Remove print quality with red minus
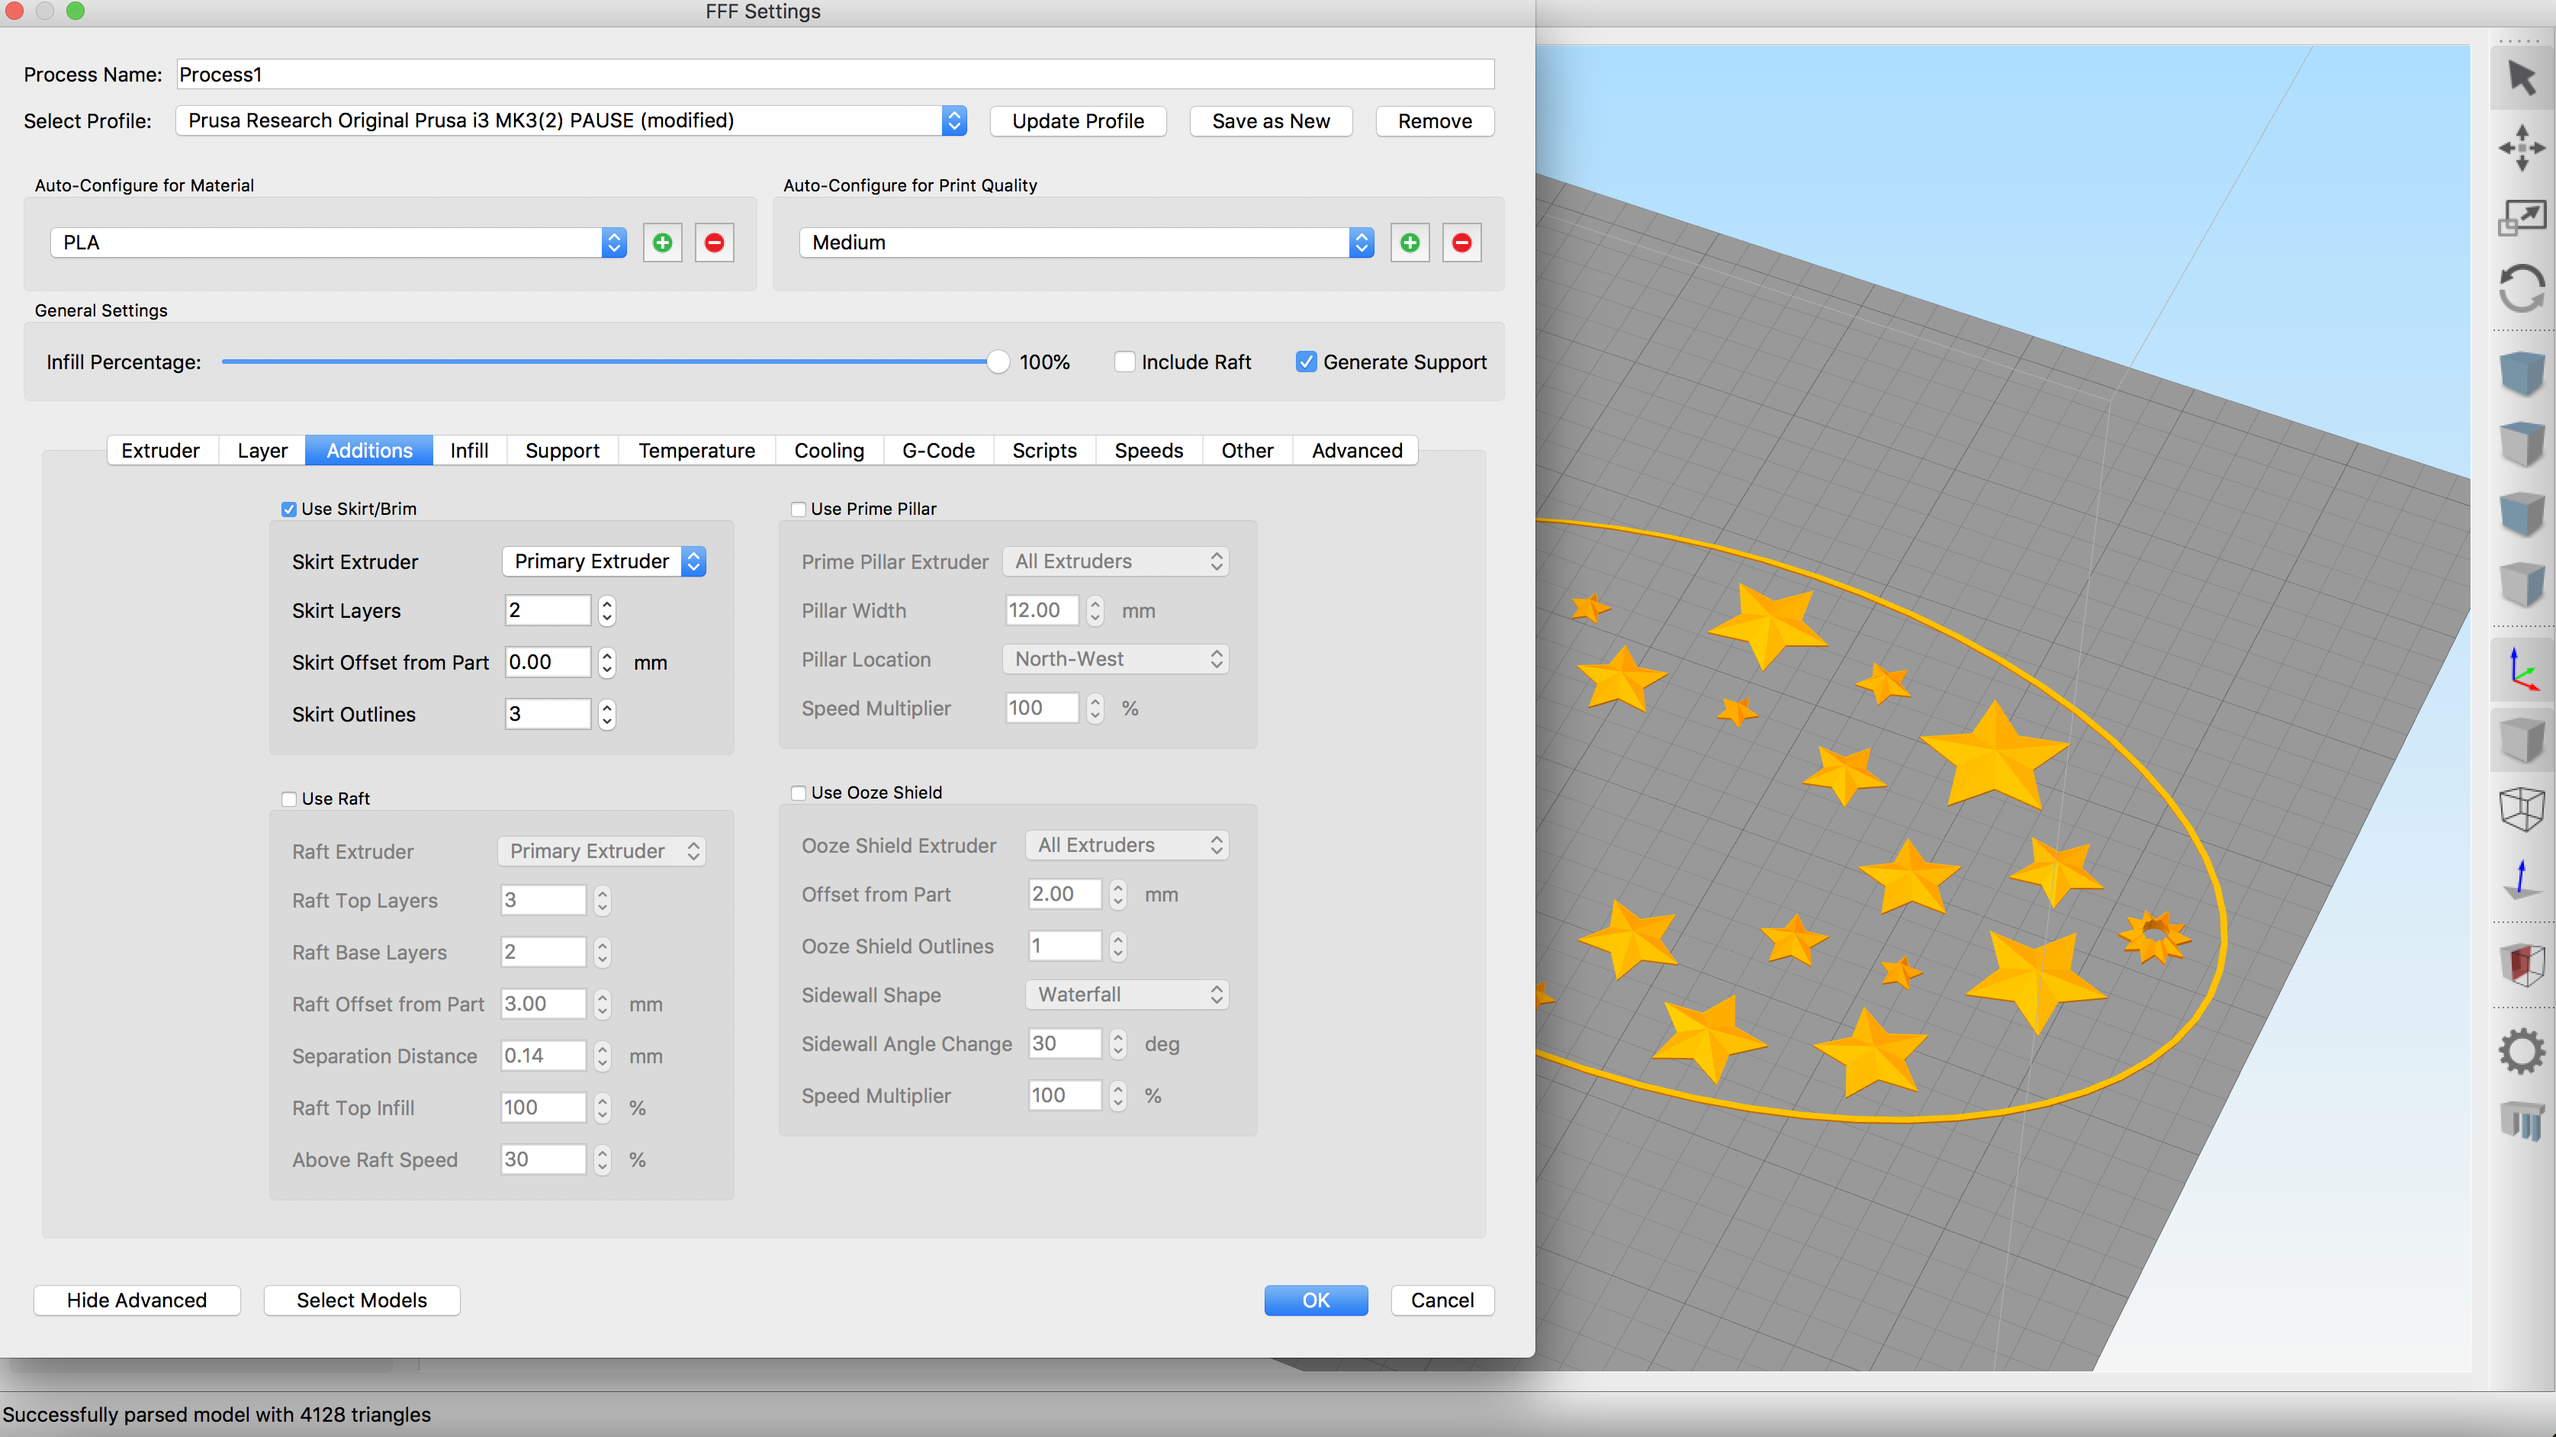The image size is (2556, 1437). [1461, 242]
